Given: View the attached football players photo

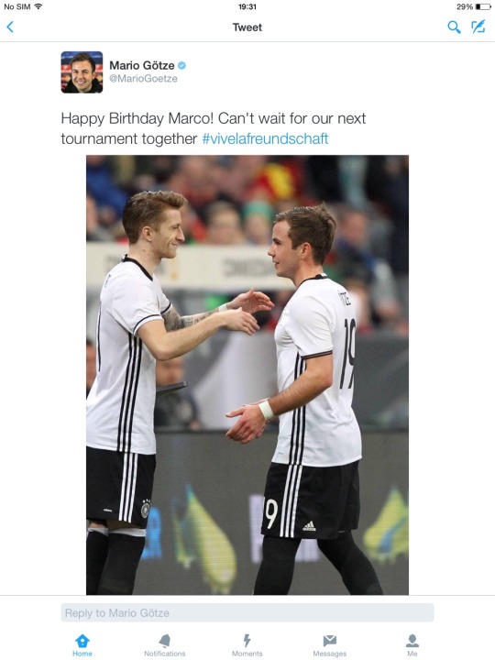Looking at the screenshot, I should (x=247, y=375).
